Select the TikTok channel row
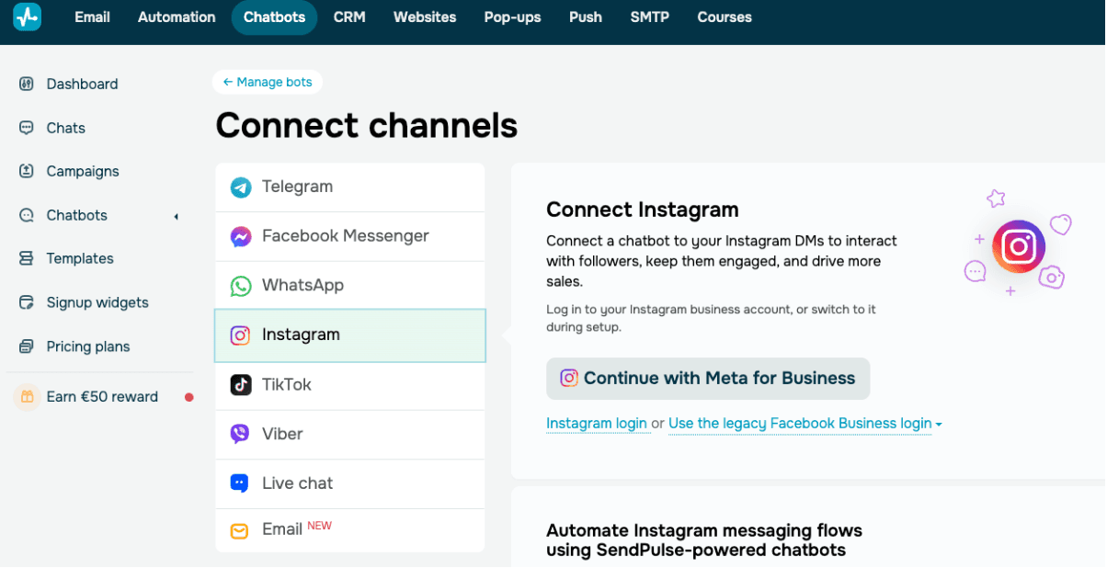The height and width of the screenshot is (568, 1107). [349, 385]
